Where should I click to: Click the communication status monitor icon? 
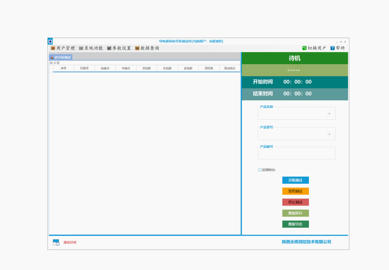tap(56, 242)
